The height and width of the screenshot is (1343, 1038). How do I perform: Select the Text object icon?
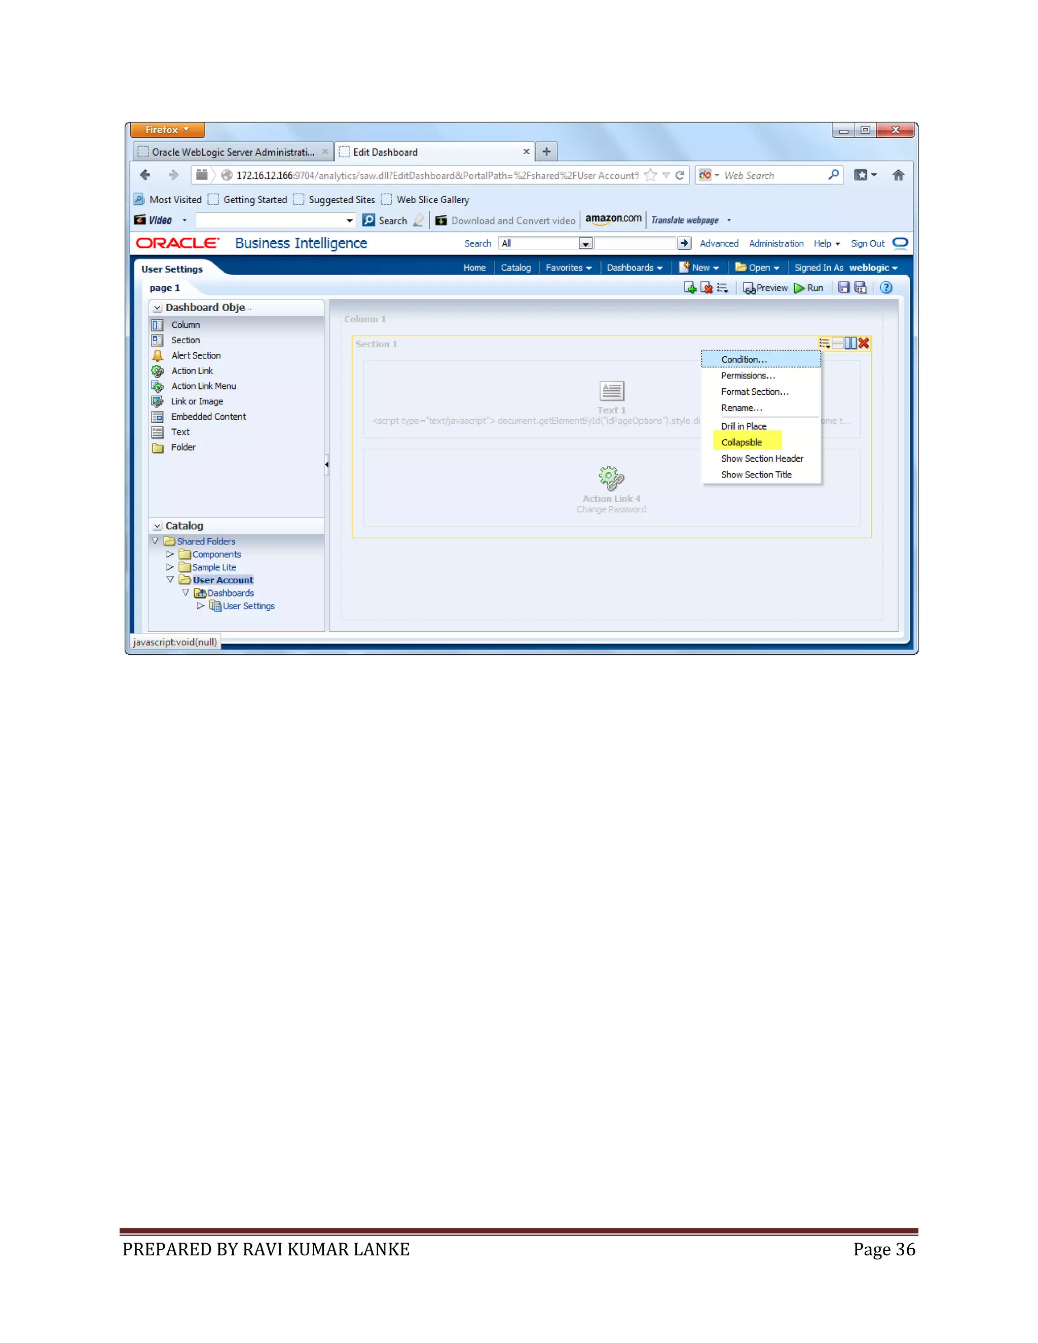(x=158, y=432)
